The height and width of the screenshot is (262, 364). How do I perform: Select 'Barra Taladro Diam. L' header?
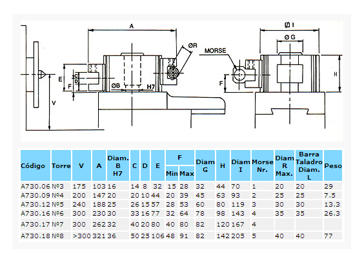pyautogui.click(x=308, y=165)
